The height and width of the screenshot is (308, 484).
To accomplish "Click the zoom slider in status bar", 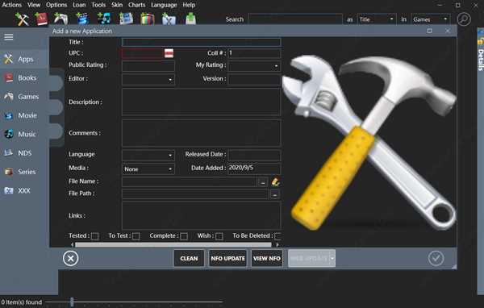I will (72, 302).
